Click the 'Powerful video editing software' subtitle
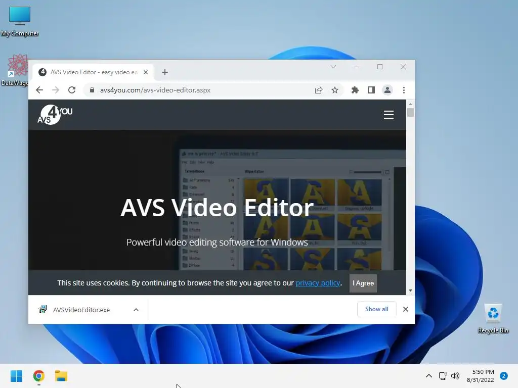This screenshot has width=518, height=388. click(217, 242)
